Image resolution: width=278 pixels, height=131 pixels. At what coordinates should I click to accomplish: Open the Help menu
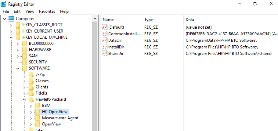[x=64, y=12]
